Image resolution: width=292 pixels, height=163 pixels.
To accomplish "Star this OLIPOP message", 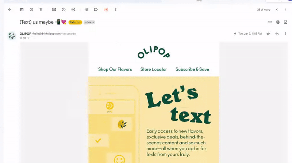I will [x=268, y=34].
